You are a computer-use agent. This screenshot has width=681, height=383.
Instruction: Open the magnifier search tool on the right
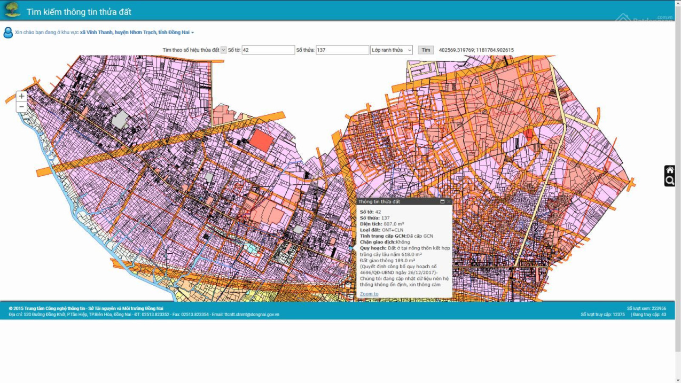[670, 181]
